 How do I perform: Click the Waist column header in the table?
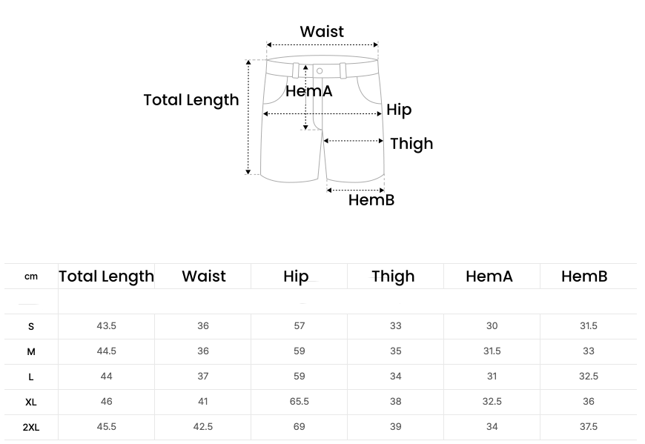pyautogui.click(x=204, y=276)
